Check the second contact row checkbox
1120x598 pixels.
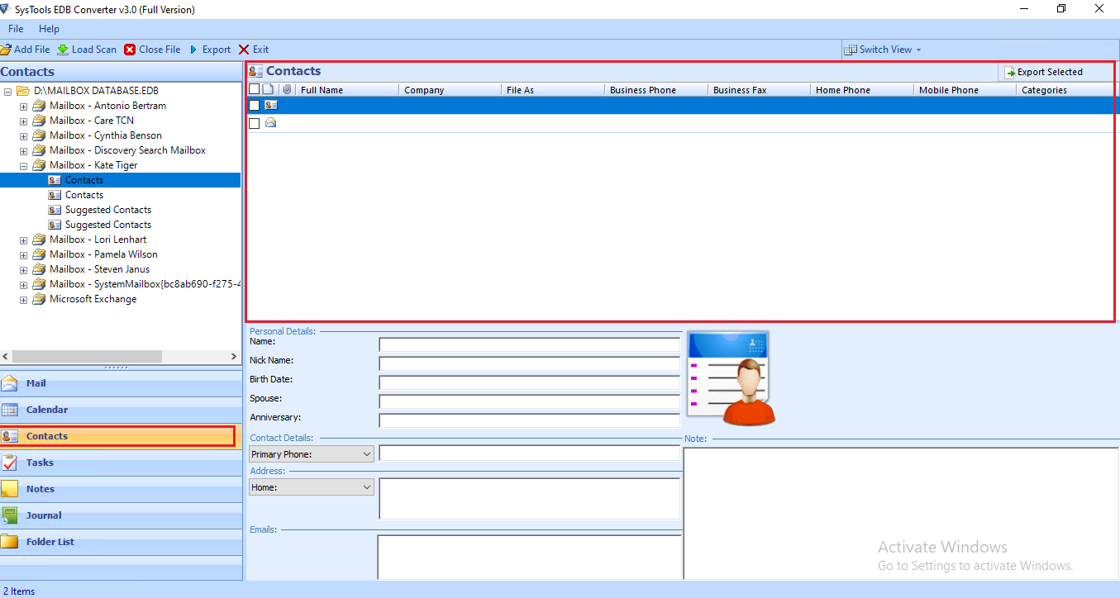255,123
